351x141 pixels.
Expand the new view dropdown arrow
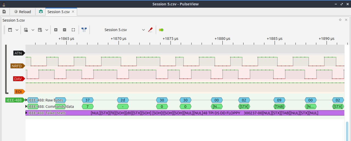(x=17, y=30)
